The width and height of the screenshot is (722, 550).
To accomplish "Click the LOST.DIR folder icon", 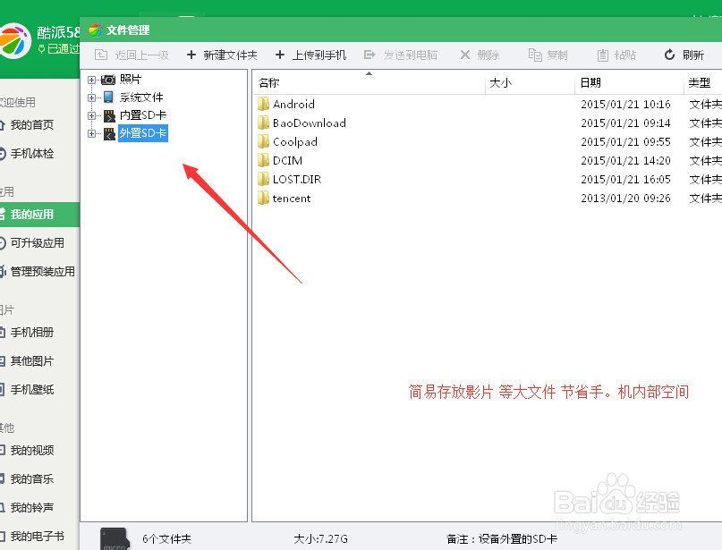I will [x=263, y=179].
